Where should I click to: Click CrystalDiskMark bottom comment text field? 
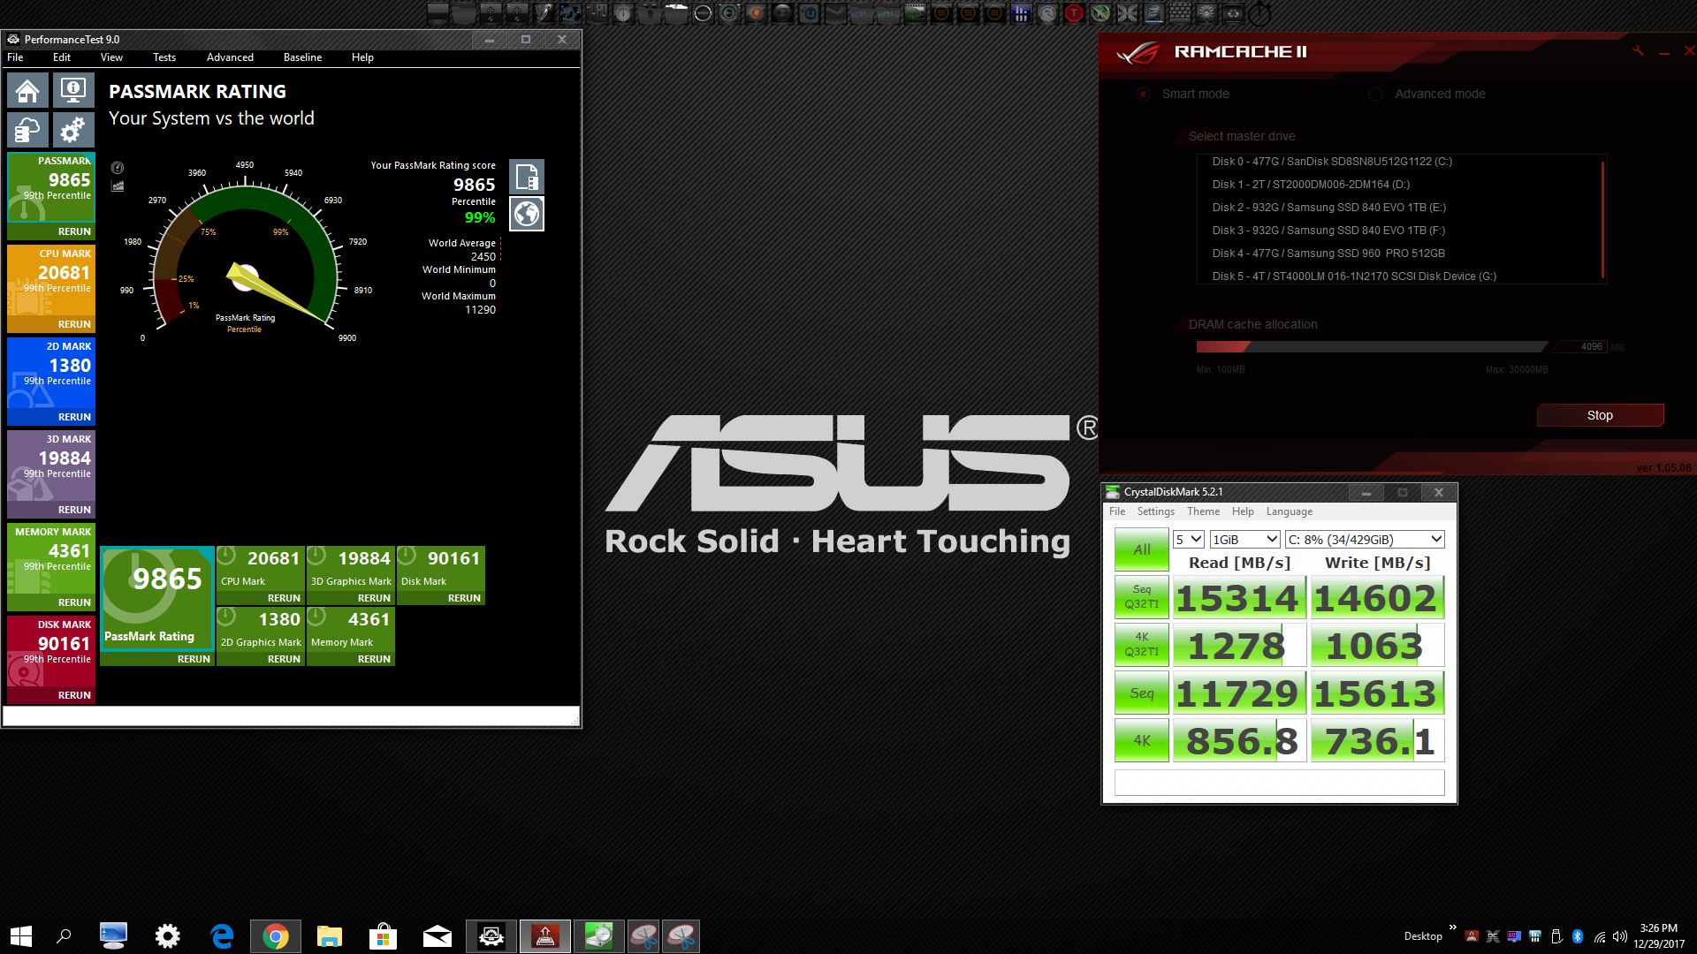tap(1279, 783)
